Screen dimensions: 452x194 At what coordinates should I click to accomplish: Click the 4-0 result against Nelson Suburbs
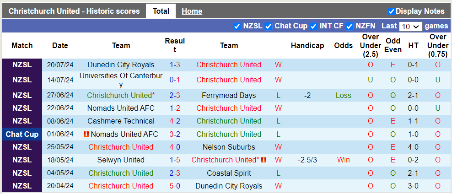(175, 147)
